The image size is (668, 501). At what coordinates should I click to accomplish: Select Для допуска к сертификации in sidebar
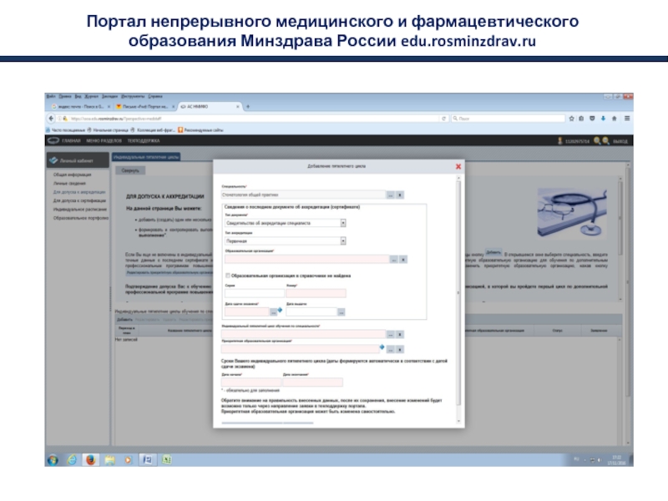click(x=79, y=200)
